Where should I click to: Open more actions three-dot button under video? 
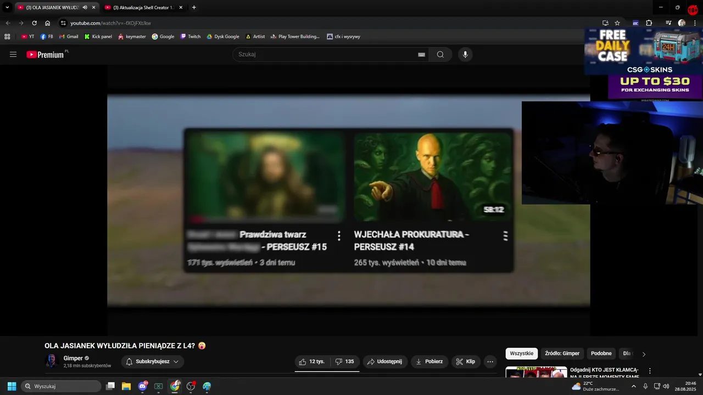pos(490,362)
